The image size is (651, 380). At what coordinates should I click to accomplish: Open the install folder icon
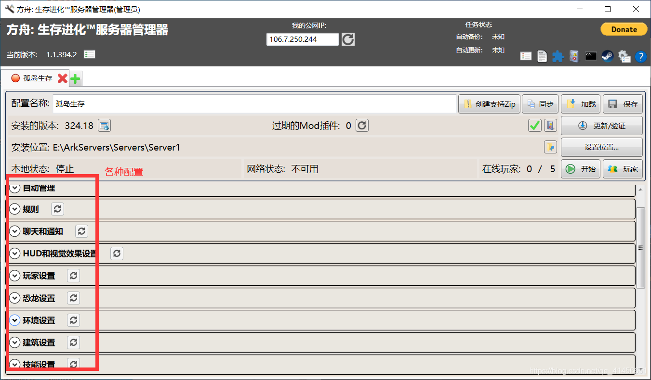[550, 147]
